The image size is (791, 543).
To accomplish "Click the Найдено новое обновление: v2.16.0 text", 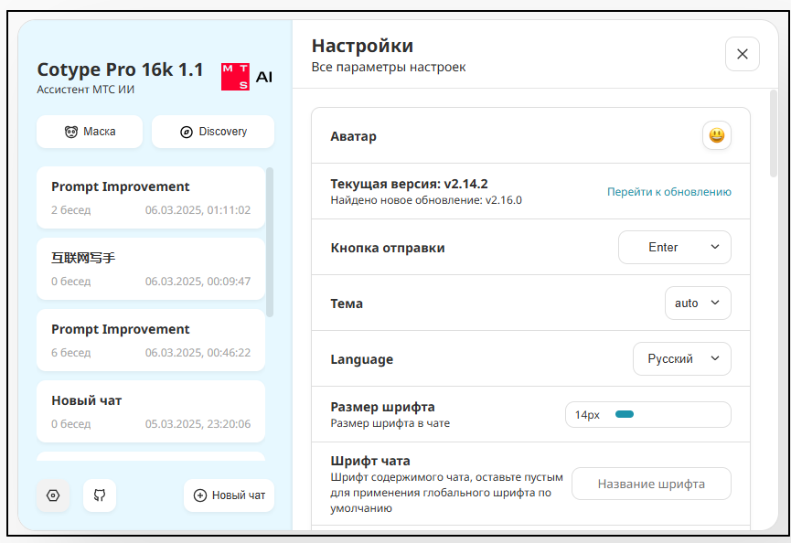I will tap(426, 200).
